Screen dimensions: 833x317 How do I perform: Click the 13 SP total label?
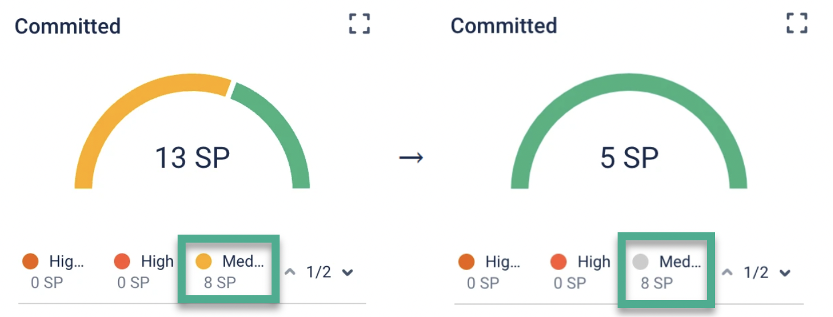(192, 157)
